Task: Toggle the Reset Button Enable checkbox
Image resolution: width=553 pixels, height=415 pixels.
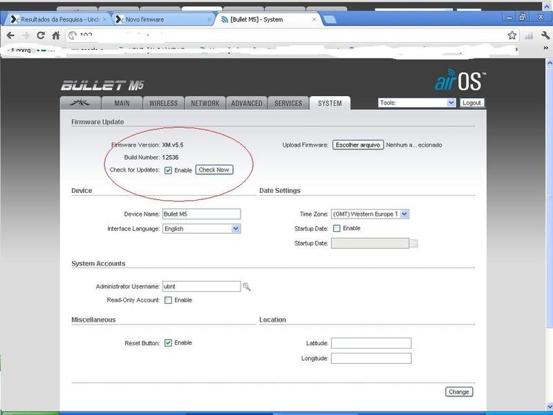Action: point(168,343)
